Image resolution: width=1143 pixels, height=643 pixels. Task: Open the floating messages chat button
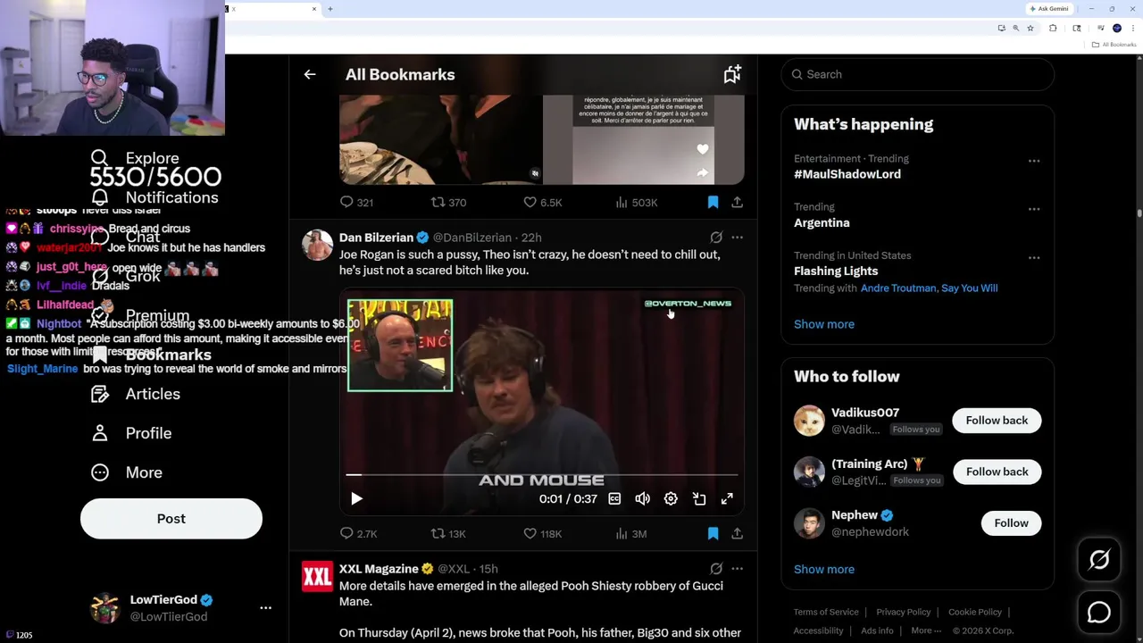(x=1099, y=613)
